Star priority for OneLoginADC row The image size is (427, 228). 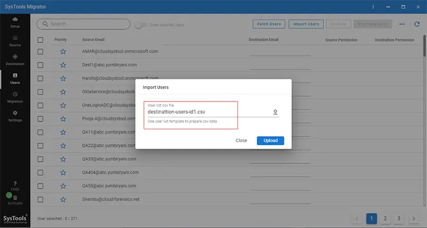coord(63,105)
